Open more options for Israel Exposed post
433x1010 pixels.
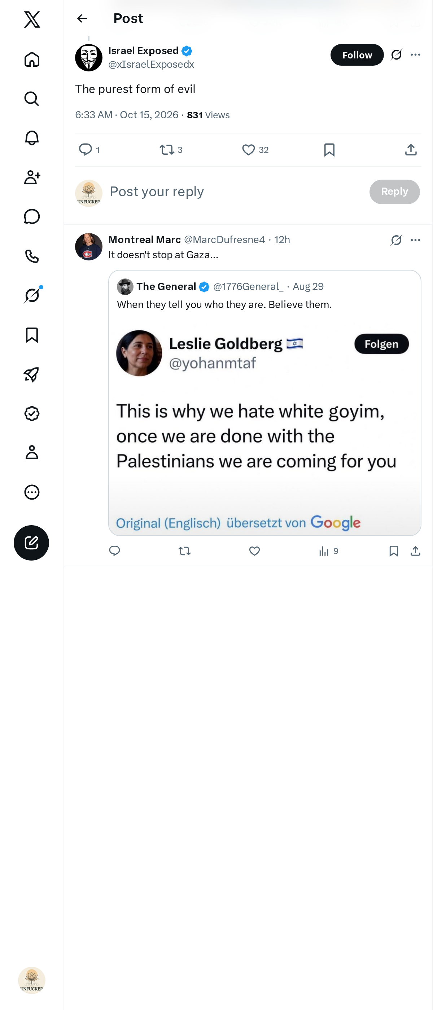[x=415, y=55]
